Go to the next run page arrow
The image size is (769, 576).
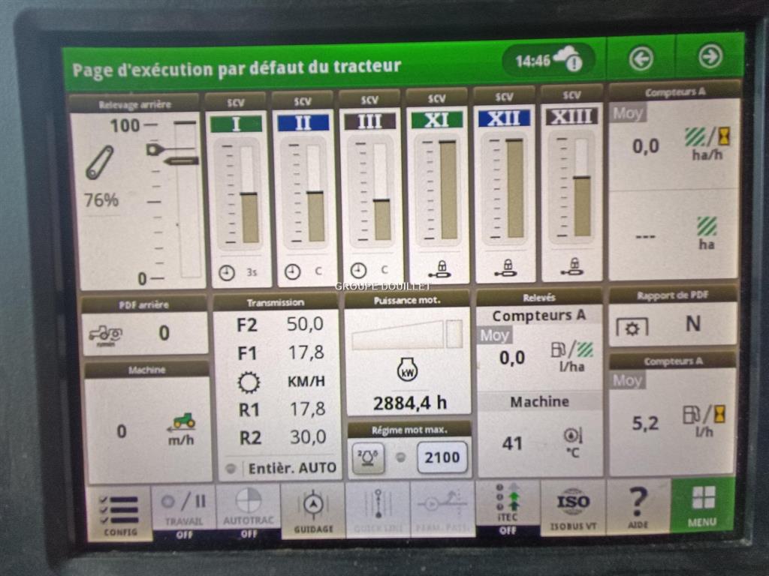[710, 56]
